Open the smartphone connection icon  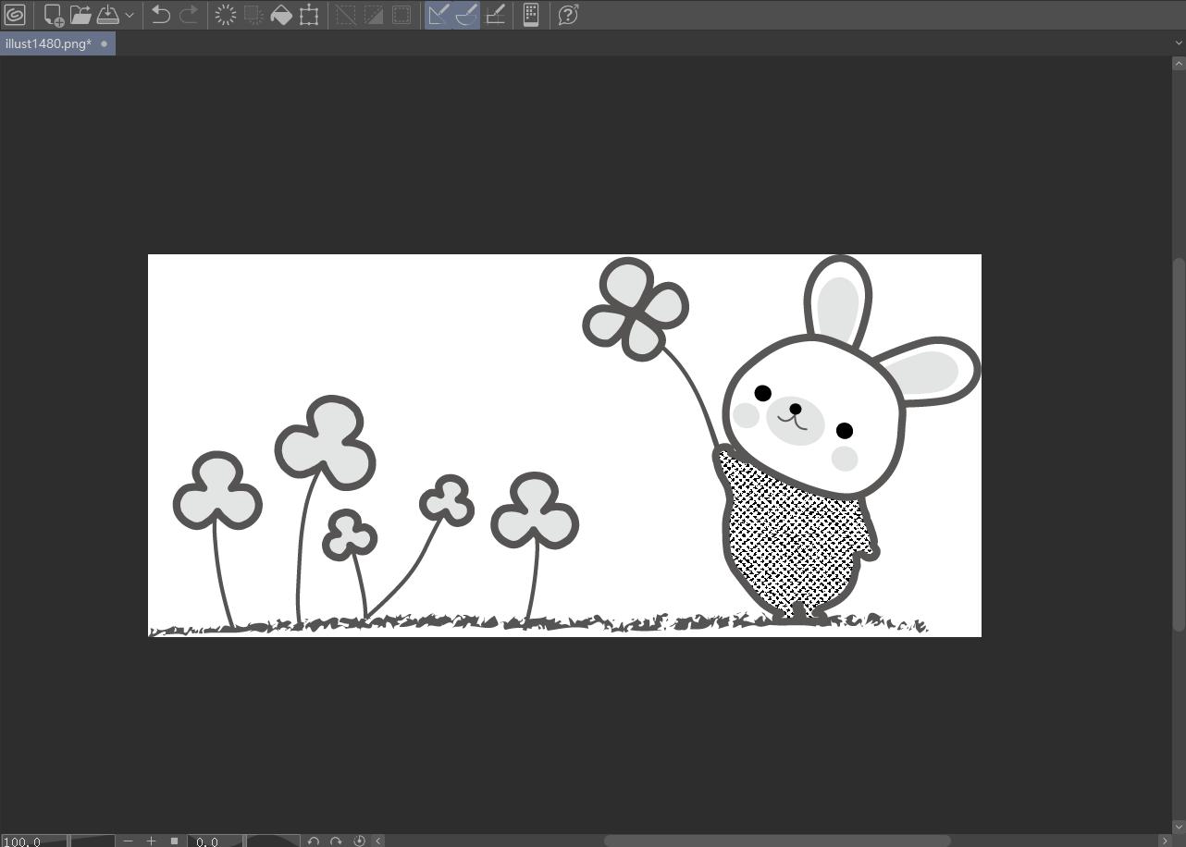[x=531, y=15]
